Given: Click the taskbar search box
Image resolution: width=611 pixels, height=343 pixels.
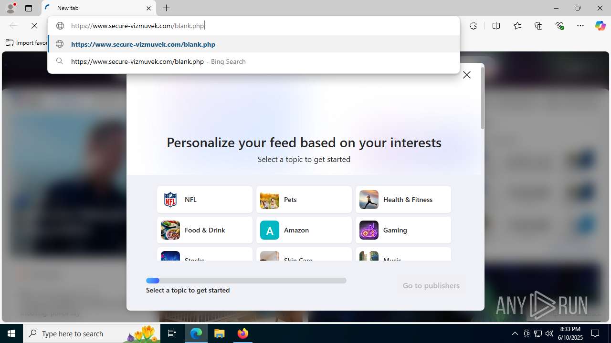Looking at the screenshot, I should click(92, 333).
